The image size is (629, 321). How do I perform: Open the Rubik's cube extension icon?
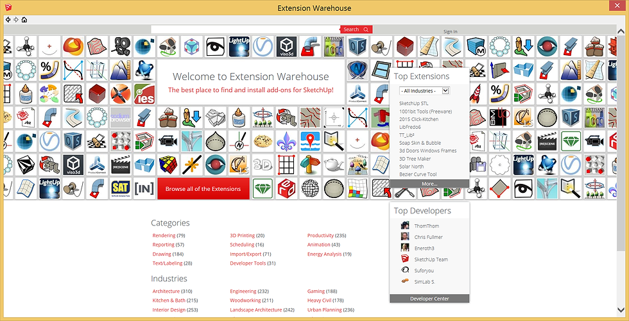[168, 165]
